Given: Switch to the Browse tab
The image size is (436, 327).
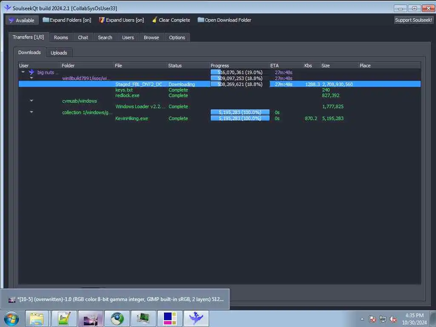Looking at the screenshot, I should click(151, 37).
